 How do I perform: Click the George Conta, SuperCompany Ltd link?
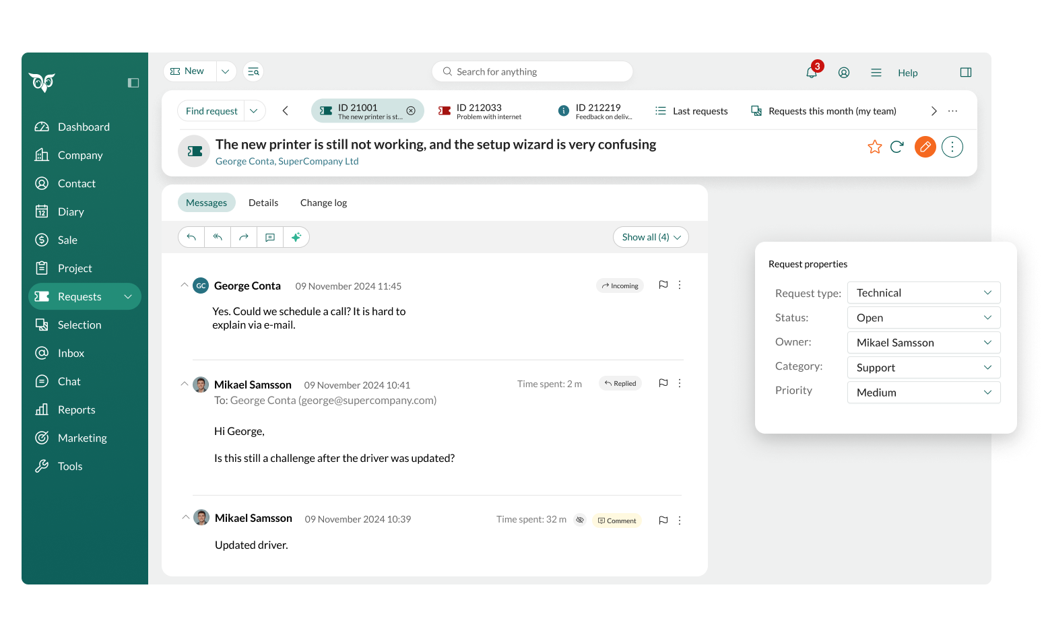[x=287, y=162]
